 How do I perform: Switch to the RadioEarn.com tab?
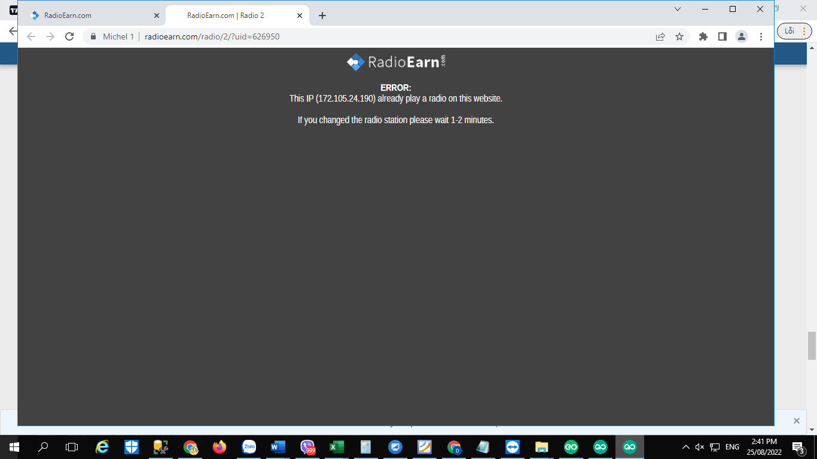click(x=95, y=16)
